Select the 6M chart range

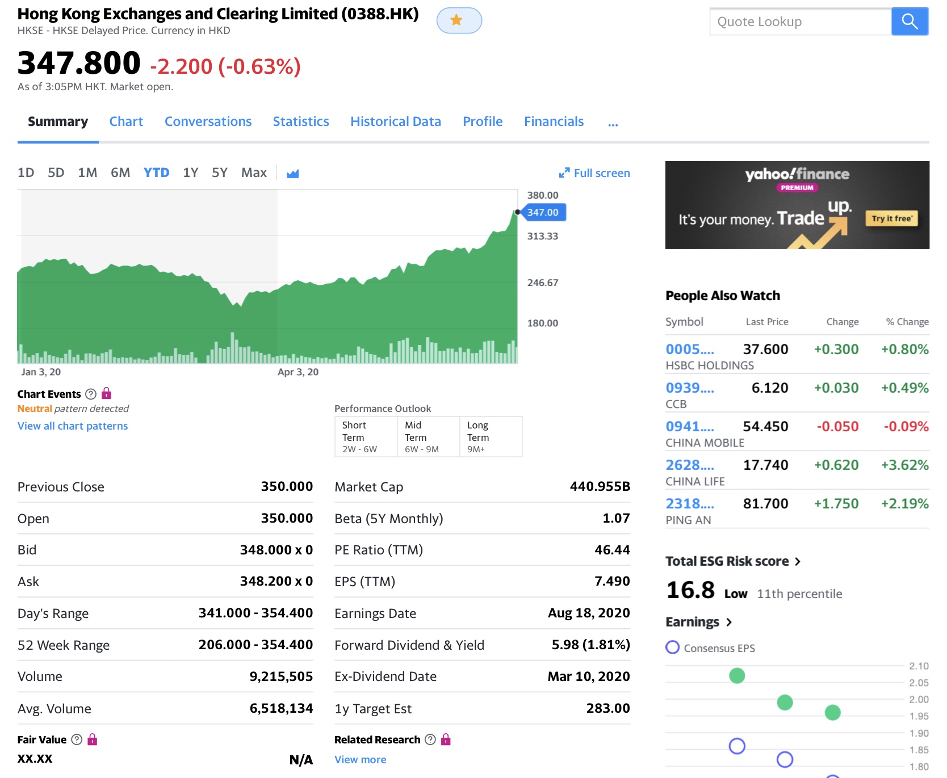(120, 173)
